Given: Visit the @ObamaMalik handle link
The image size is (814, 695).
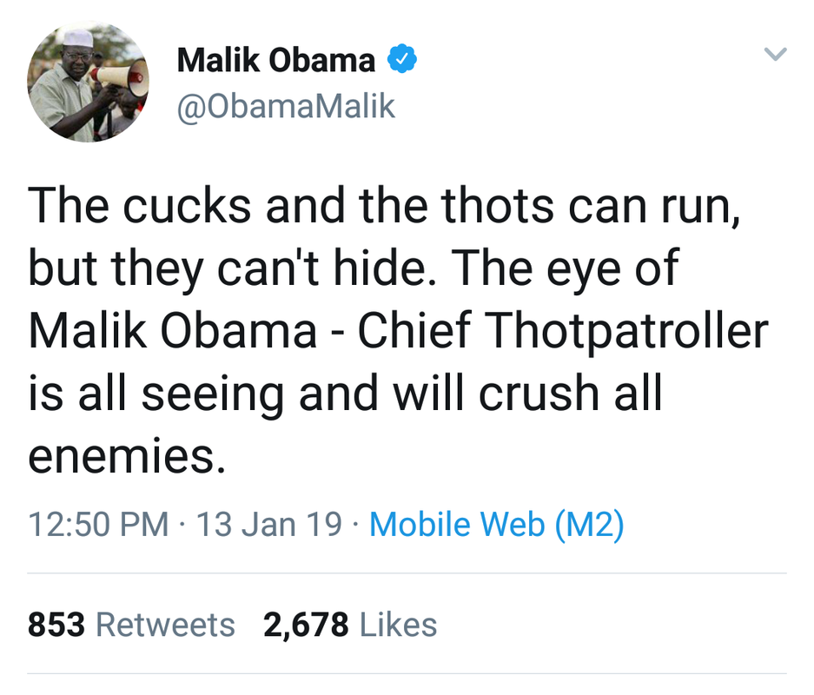Looking at the screenshot, I should click(286, 107).
